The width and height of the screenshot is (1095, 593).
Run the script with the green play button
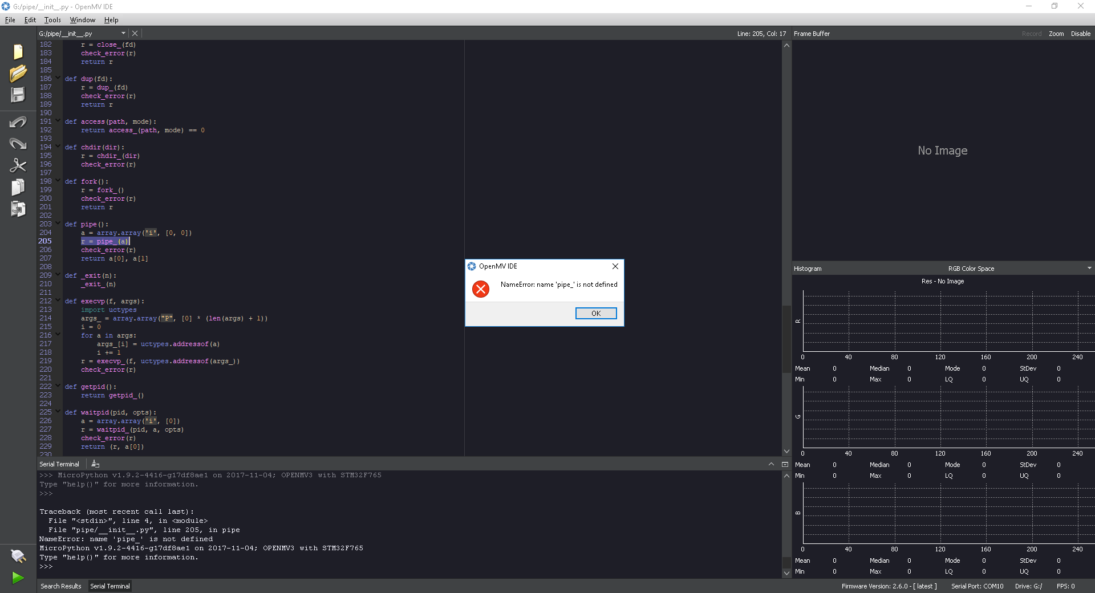18,578
